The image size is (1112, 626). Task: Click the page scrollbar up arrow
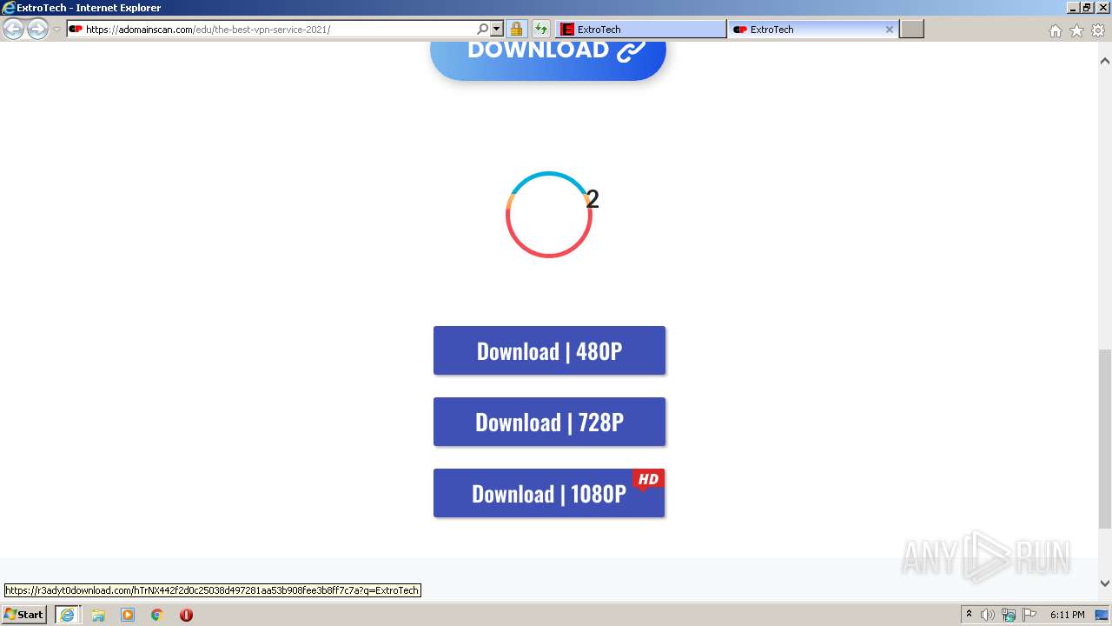click(1105, 62)
